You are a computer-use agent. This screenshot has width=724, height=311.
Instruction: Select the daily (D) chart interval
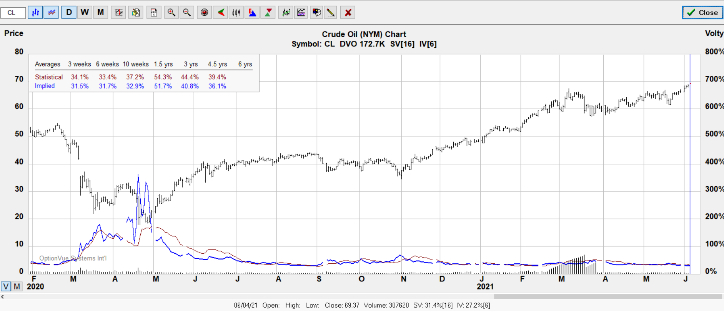pyautogui.click(x=69, y=13)
